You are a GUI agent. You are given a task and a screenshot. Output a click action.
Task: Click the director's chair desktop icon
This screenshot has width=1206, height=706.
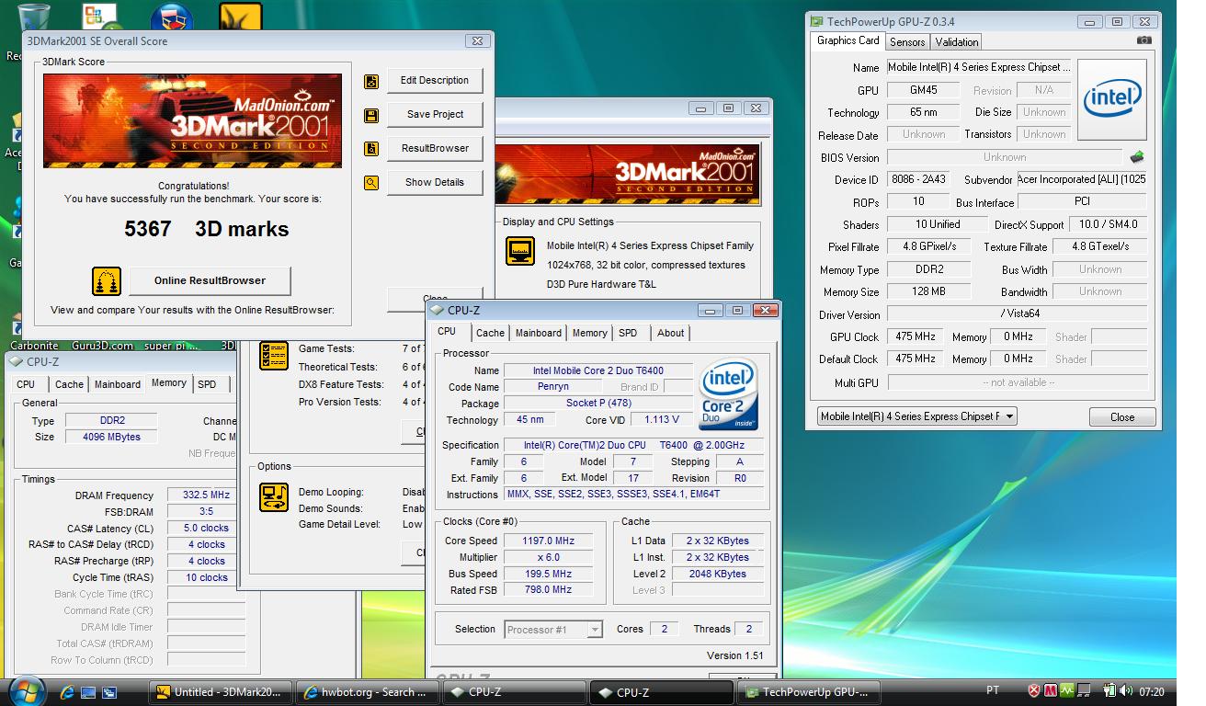tap(172, 17)
